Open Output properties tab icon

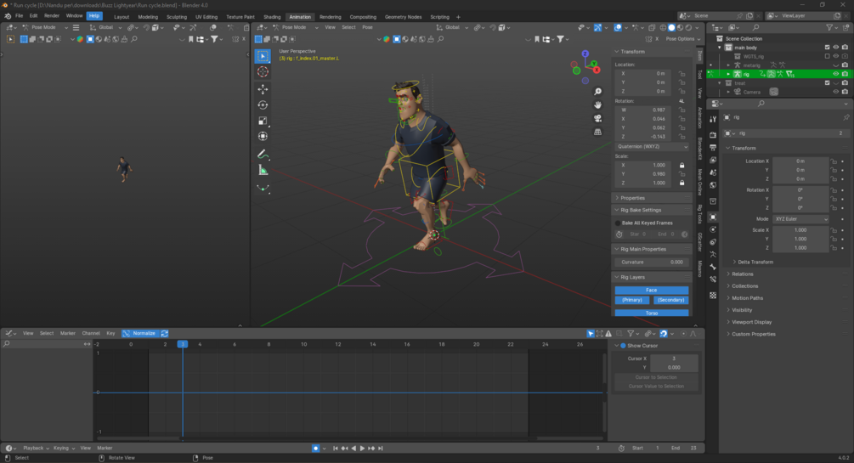coord(713,148)
